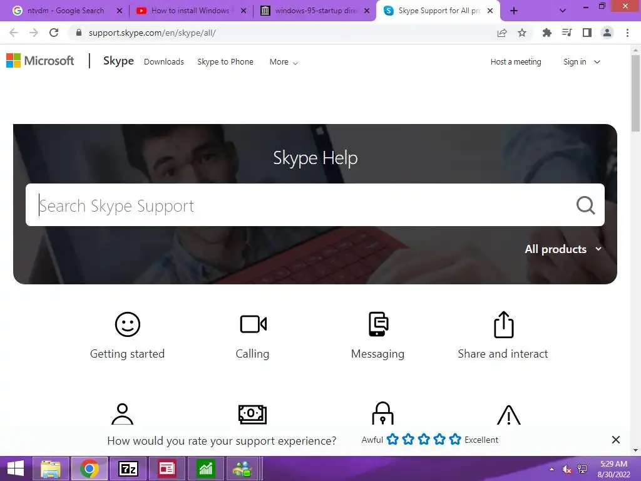The width and height of the screenshot is (641, 481).
Task: Open the All products dropdown
Action: pos(563,249)
